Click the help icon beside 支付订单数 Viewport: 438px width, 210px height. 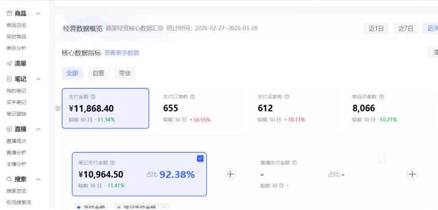tap(192, 97)
